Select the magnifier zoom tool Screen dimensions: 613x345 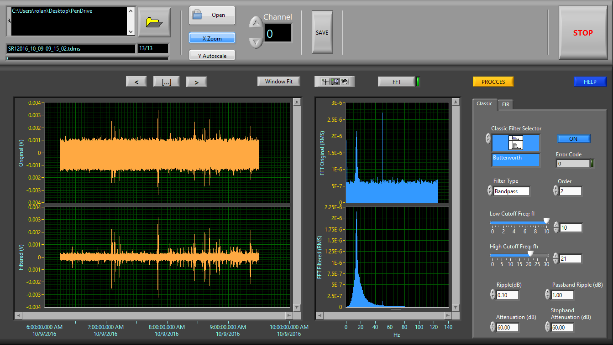(335, 82)
